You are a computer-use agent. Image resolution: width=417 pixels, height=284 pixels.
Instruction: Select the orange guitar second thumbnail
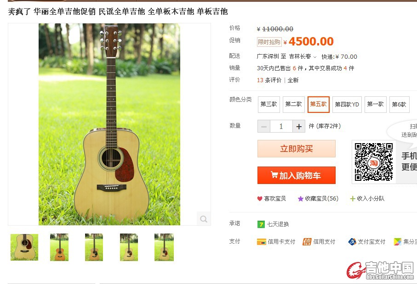click(59, 247)
